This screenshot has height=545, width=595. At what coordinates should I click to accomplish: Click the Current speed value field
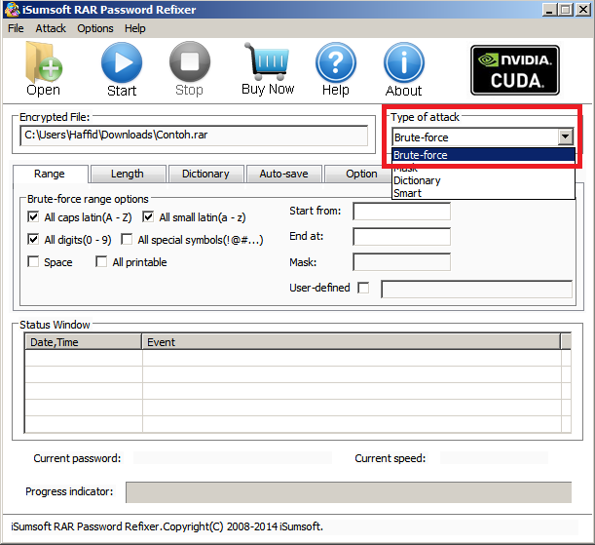point(494,458)
